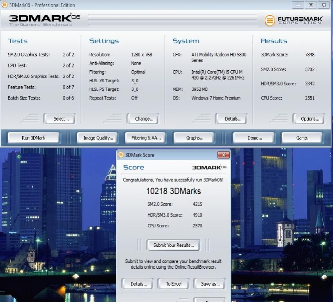
Task: Click the ATI Mobility Radeon HD 5800 text
Action: (219, 57)
